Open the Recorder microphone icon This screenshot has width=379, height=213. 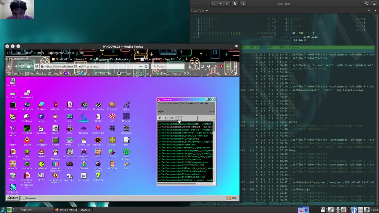[x=126, y=106]
